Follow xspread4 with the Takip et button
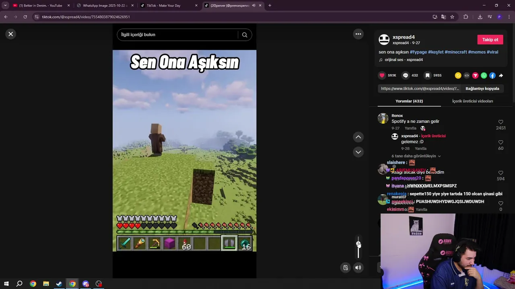 (490, 40)
